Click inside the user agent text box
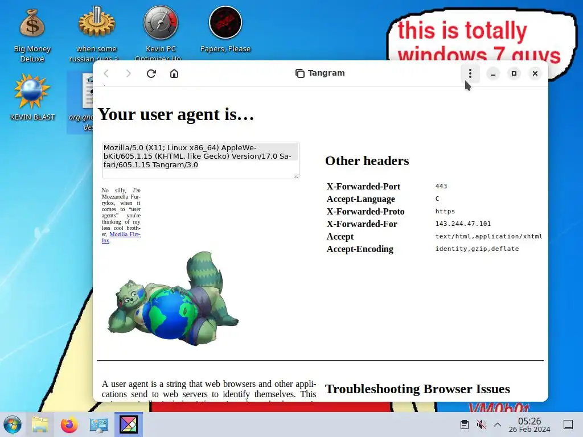The width and height of the screenshot is (583, 437). pyautogui.click(x=200, y=160)
